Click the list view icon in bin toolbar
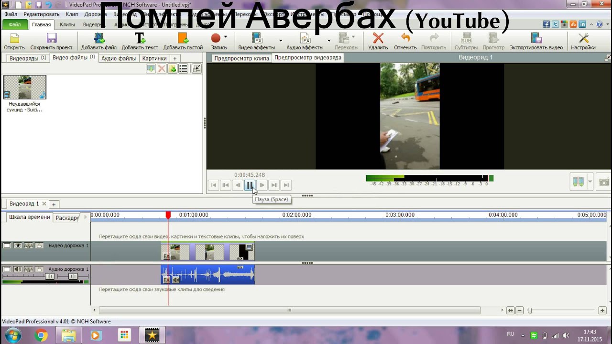This screenshot has height=344, width=612. click(x=183, y=69)
